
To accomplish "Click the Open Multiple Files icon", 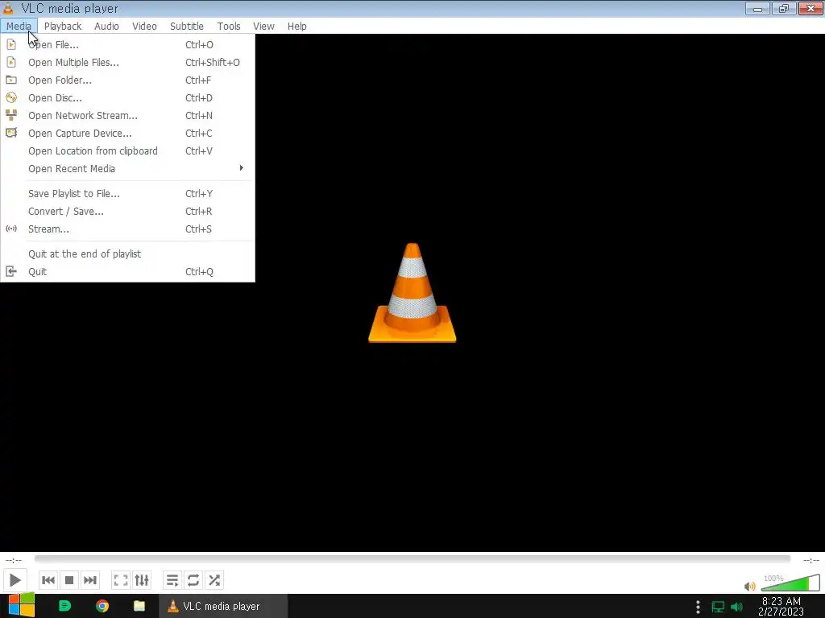I will click(x=11, y=63).
